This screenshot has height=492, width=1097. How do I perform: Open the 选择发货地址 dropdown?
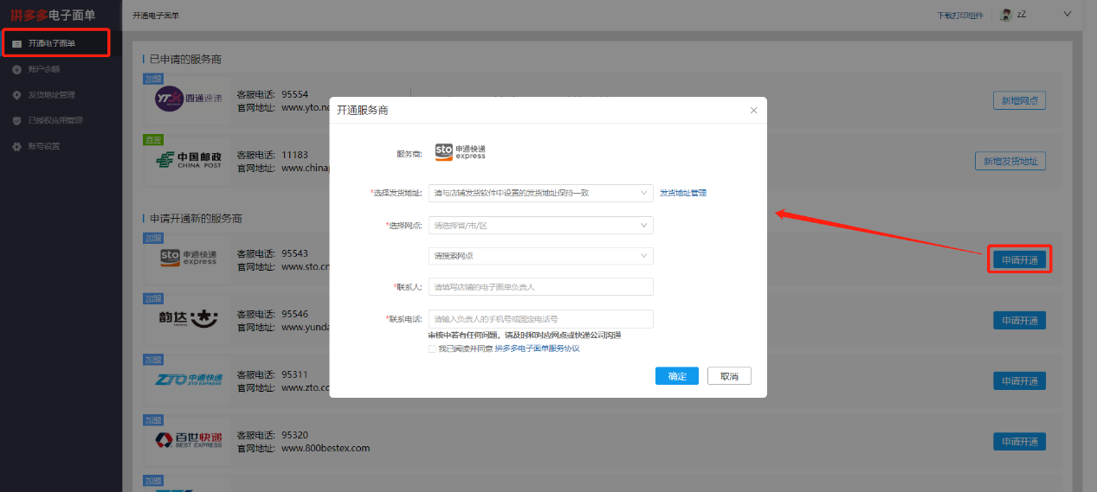click(540, 193)
